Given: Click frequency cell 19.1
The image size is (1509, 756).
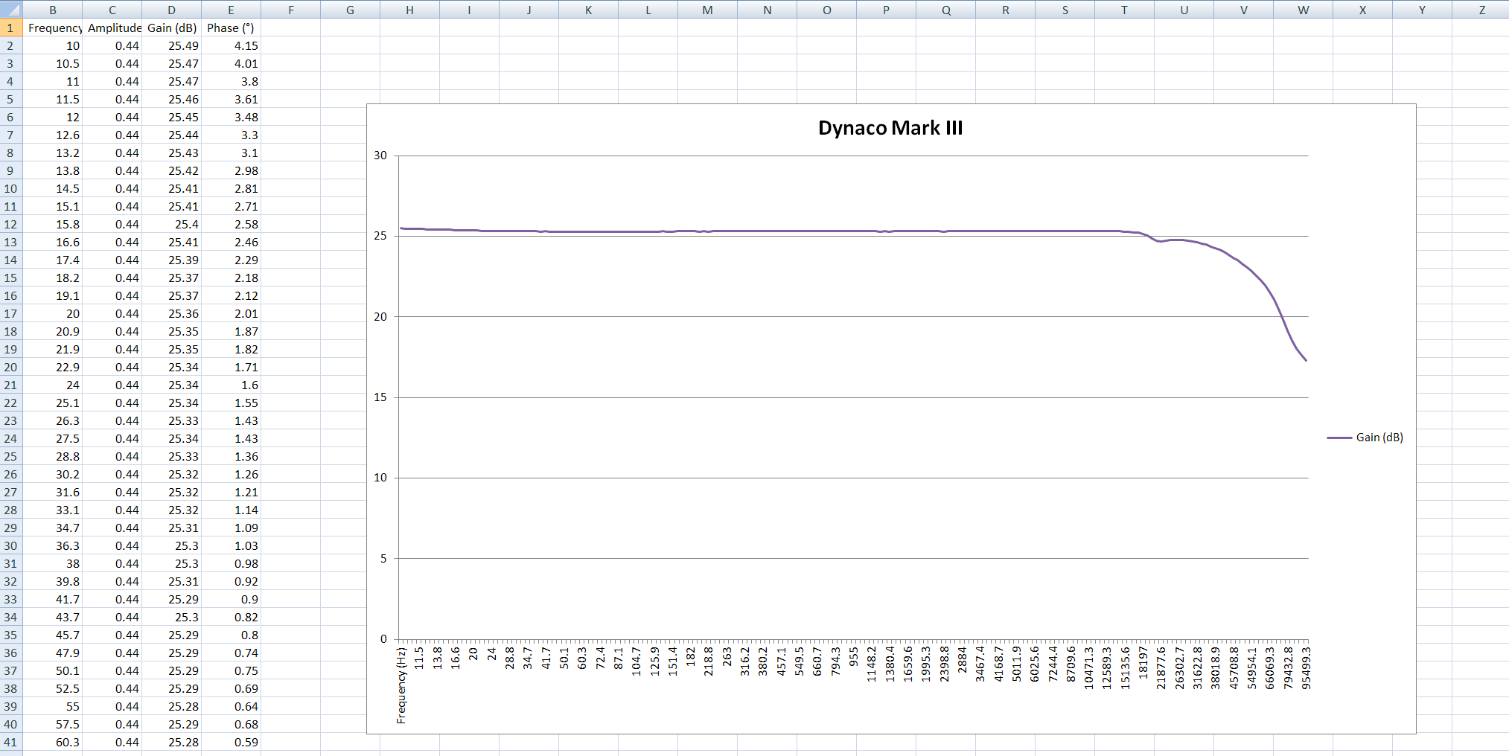Looking at the screenshot, I should click(53, 295).
